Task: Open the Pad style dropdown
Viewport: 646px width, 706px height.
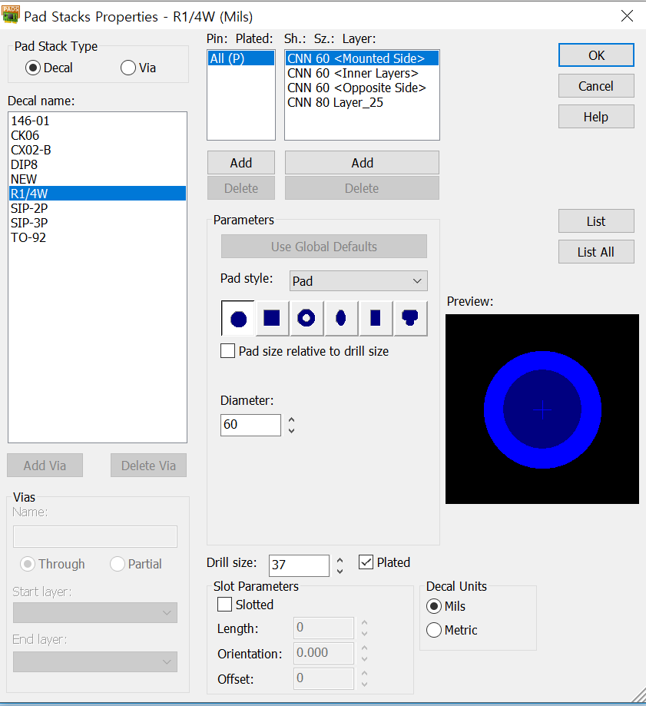Action: pyautogui.click(x=358, y=281)
